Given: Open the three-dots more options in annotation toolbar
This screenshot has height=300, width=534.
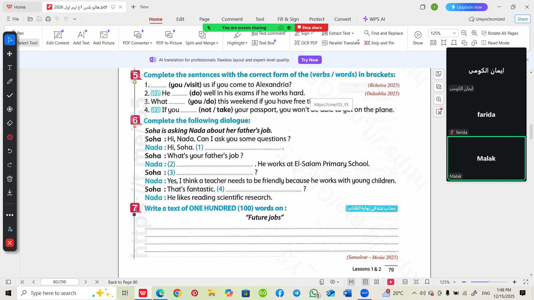Looking at the screenshot, I should [x=10, y=215].
